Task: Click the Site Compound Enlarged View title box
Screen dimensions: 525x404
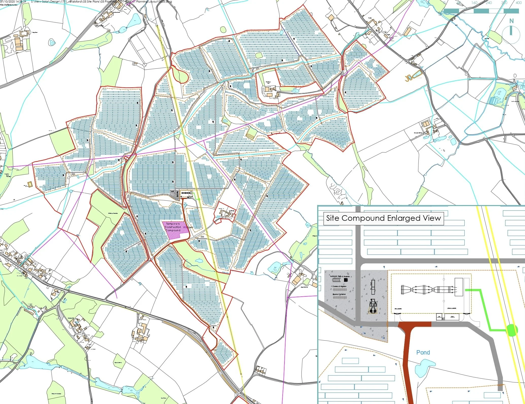Action: 383,218
